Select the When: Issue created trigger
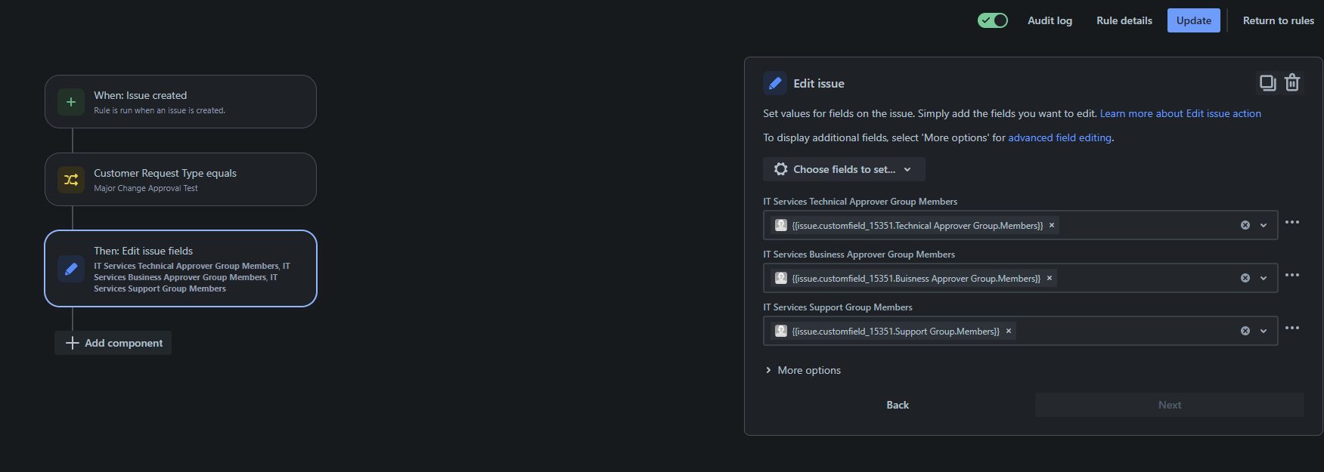The height and width of the screenshot is (472, 1324). click(x=181, y=102)
